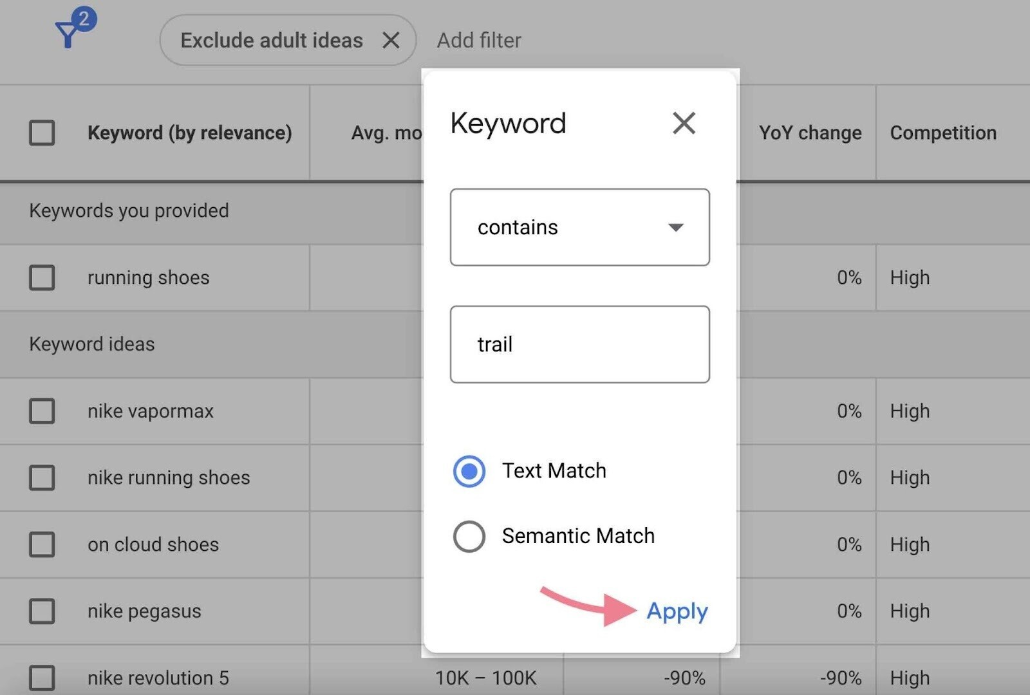Check the nike vapormax checkbox
This screenshot has width=1030, height=695.
click(x=42, y=411)
